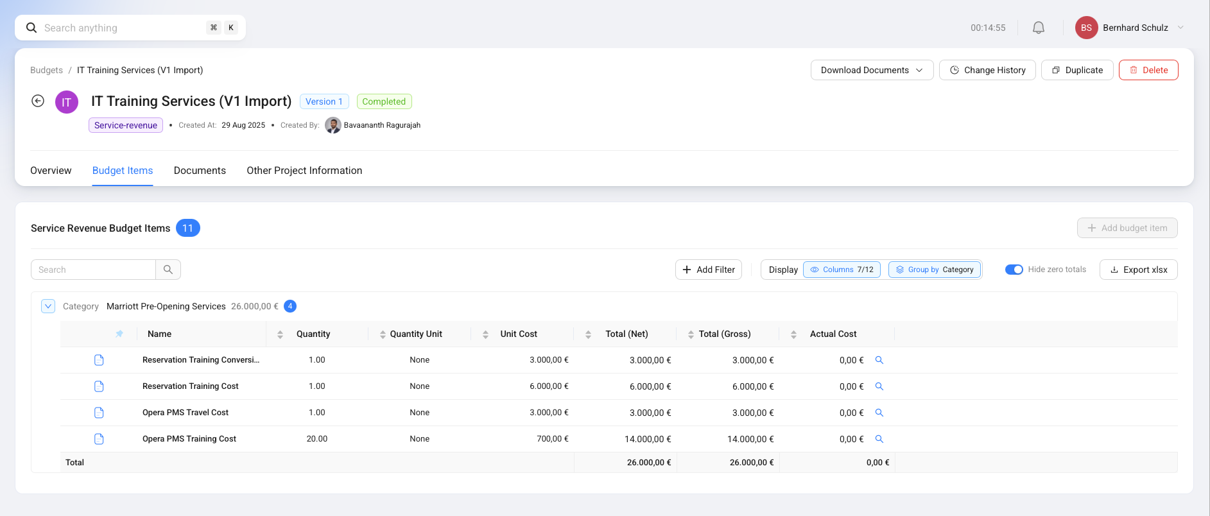The image size is (1210, 516).
Task: Expand user menu chevron beside Bernhard Schulz
Action: (1180, 28)
